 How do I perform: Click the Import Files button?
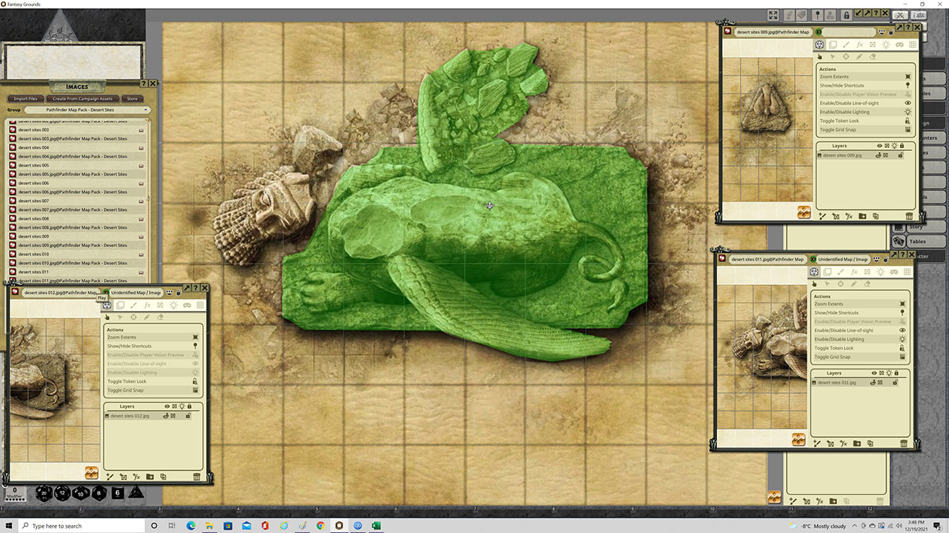(x=24, y=98)
